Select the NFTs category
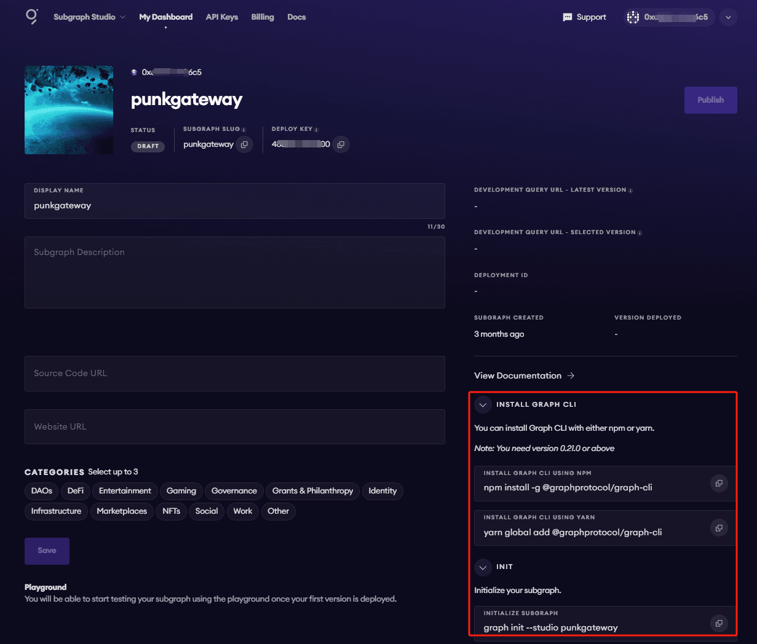 tap(171, 511)
